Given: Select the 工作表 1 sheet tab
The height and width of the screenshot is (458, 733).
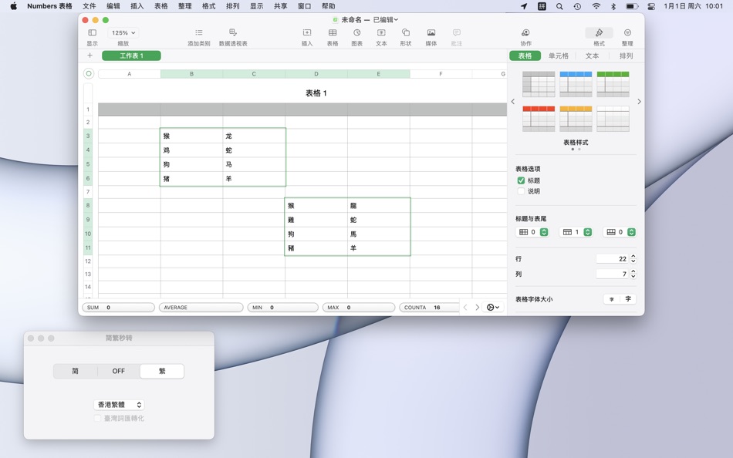Looking at the screenshot, I should (131, 56).
